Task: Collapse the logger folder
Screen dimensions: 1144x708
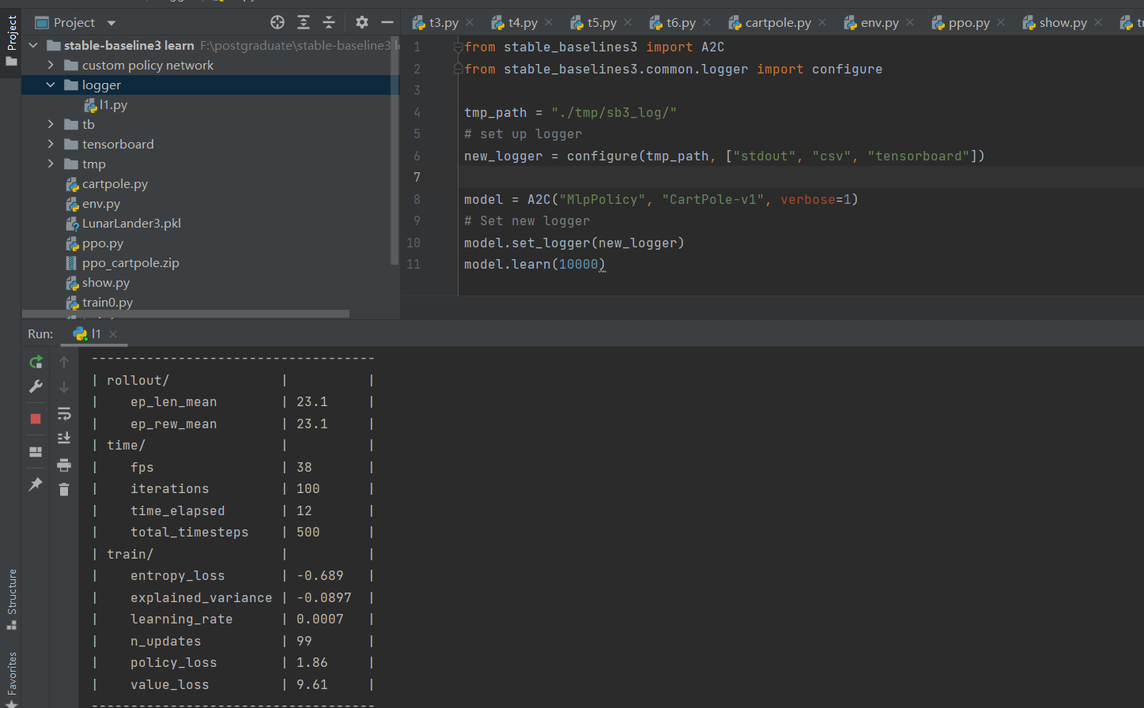Action: (50, 85)
